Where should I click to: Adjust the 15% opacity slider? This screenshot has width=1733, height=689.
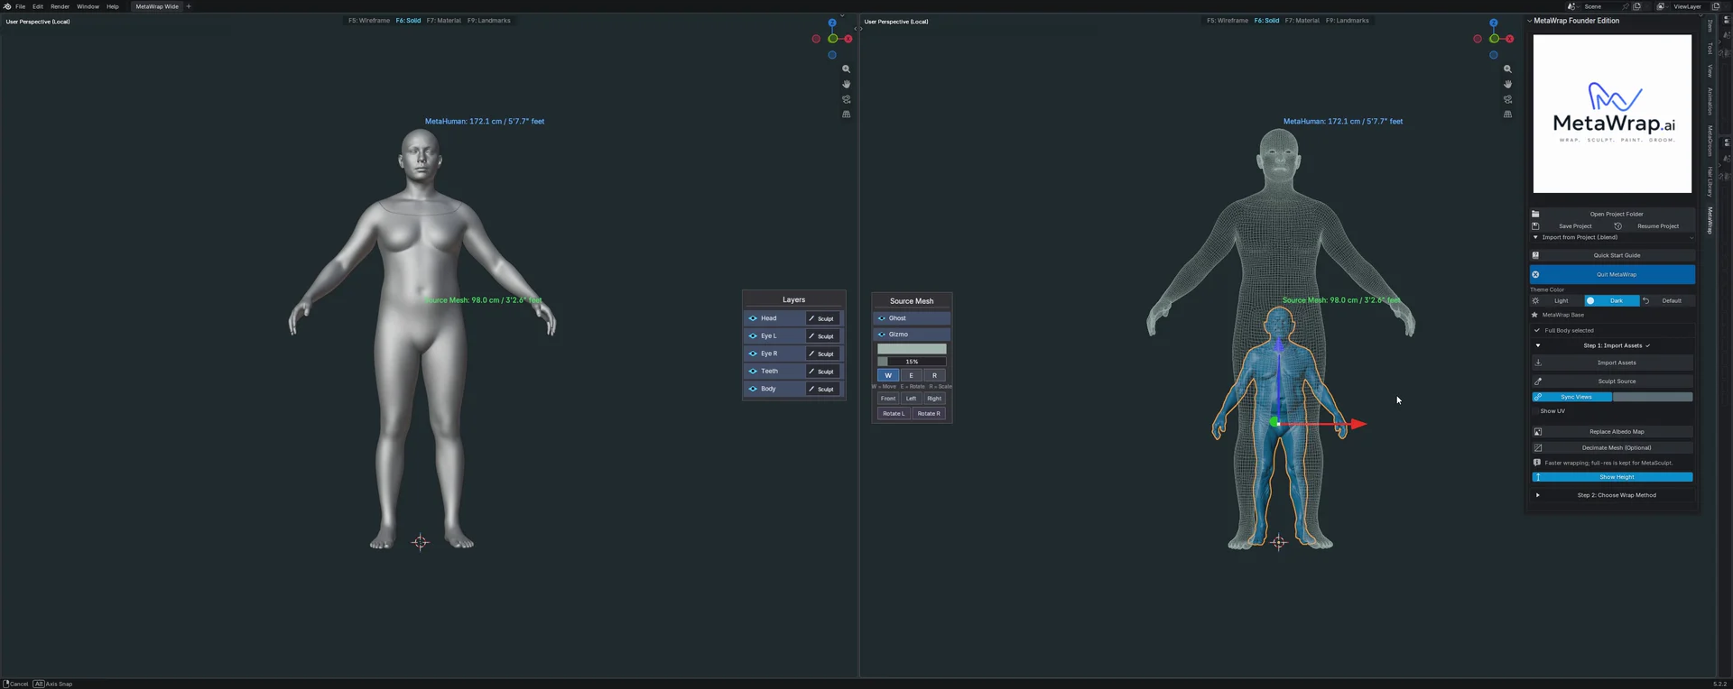(912, 362)
